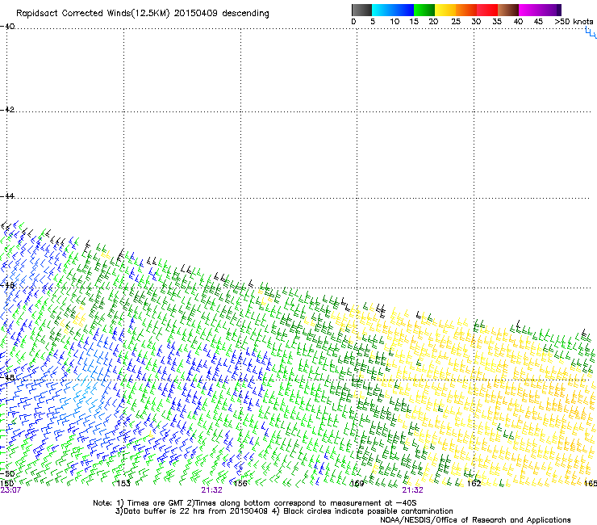
Task: Click the '21:32' time label beside longitude 159
Action: pos(413,490)
